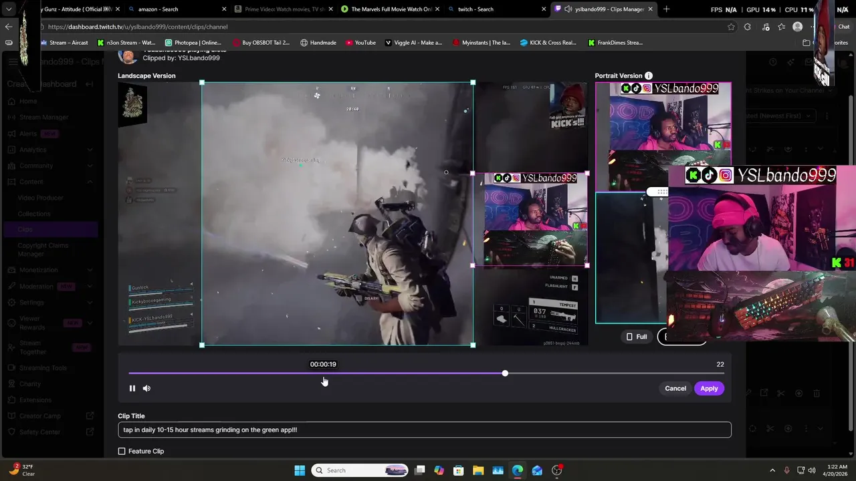Mute the clip preview volume icon
Viewport: 856px width, 481px height.
point(146,388)
